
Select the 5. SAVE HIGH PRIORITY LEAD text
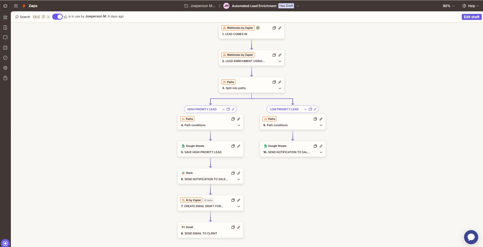coord(201,152)
